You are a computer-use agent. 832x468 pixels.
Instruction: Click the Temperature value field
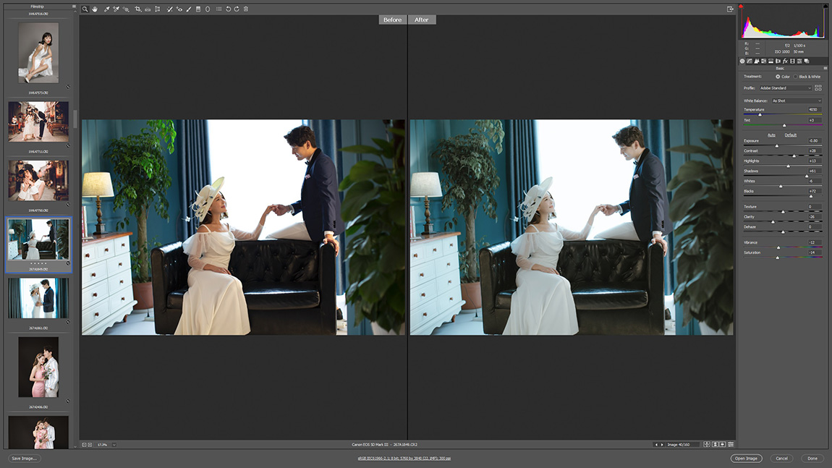[814, 110]
